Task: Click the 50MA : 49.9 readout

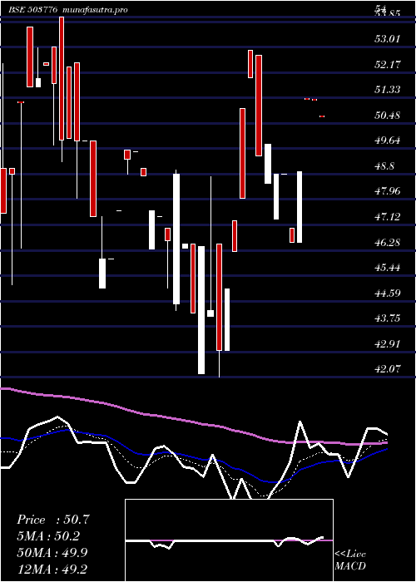Action: 52,553
